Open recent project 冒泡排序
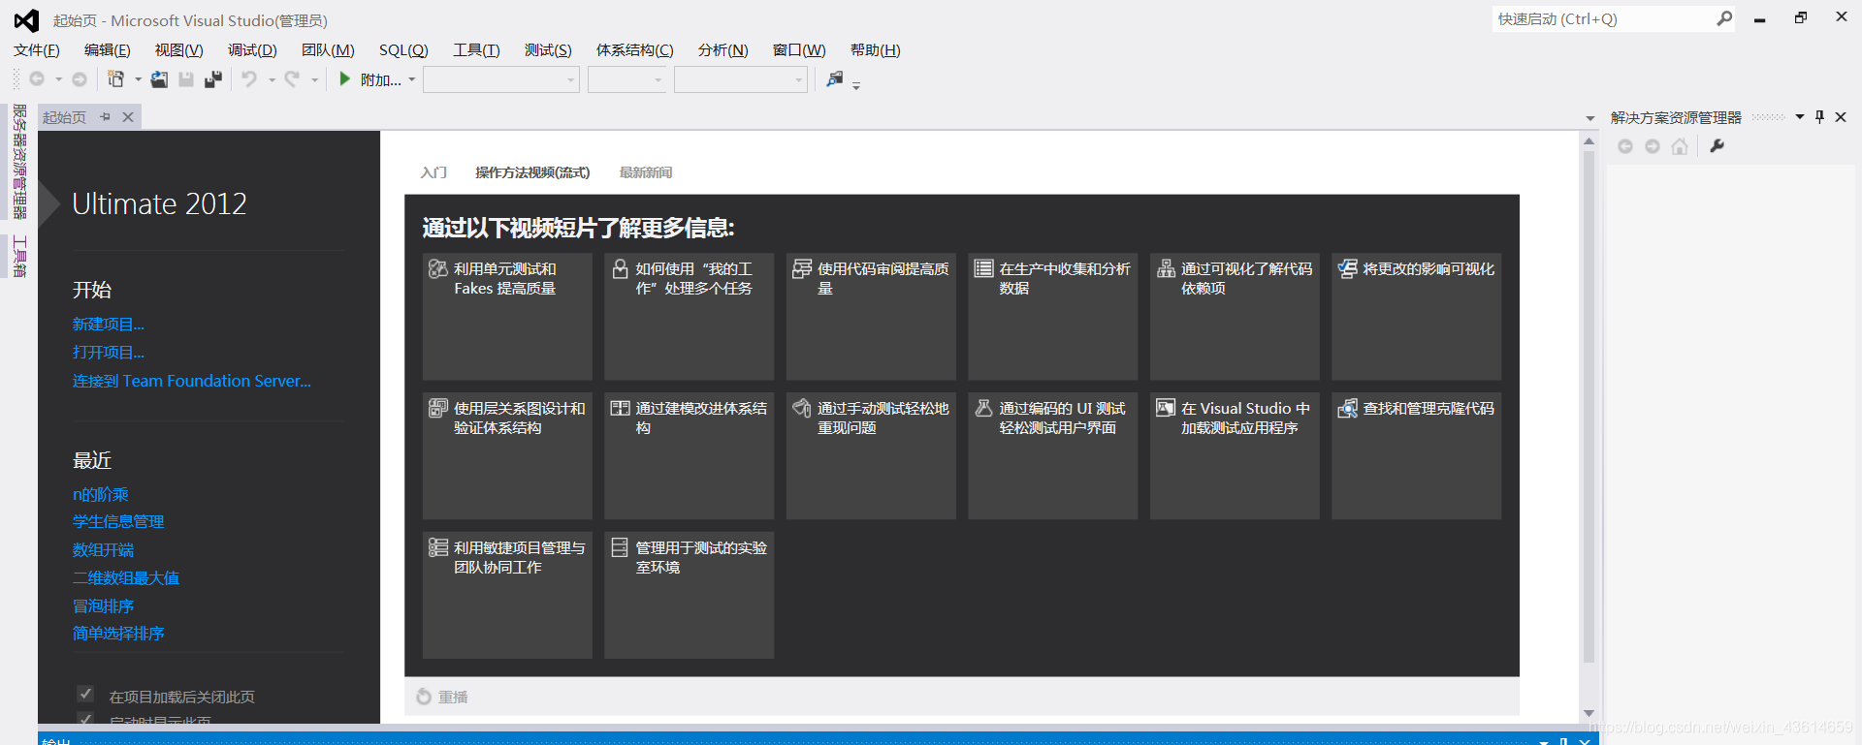Viewport: 1862px width, 745px height. point(103,606)
